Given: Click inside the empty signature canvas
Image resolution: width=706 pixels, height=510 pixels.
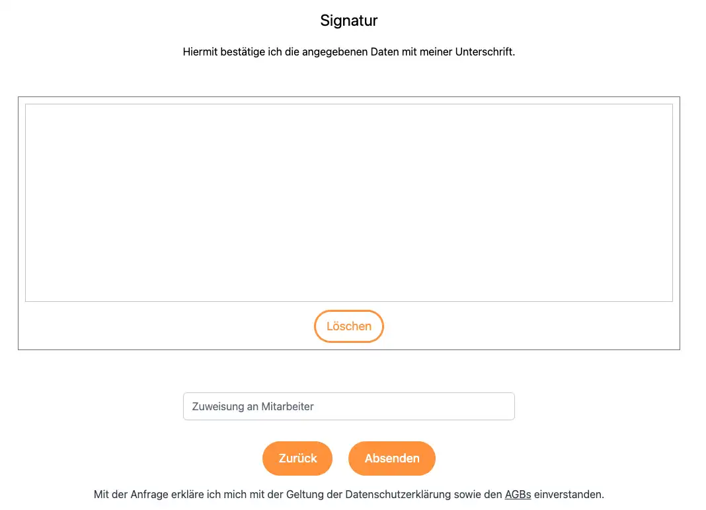Looking at the screenshot, I should [x=348, y=202].
